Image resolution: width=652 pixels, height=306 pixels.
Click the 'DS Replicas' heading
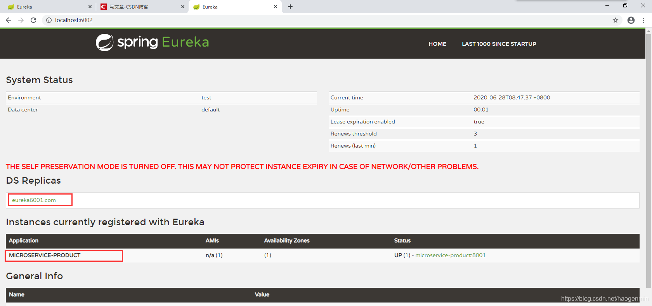click(33, 181)
